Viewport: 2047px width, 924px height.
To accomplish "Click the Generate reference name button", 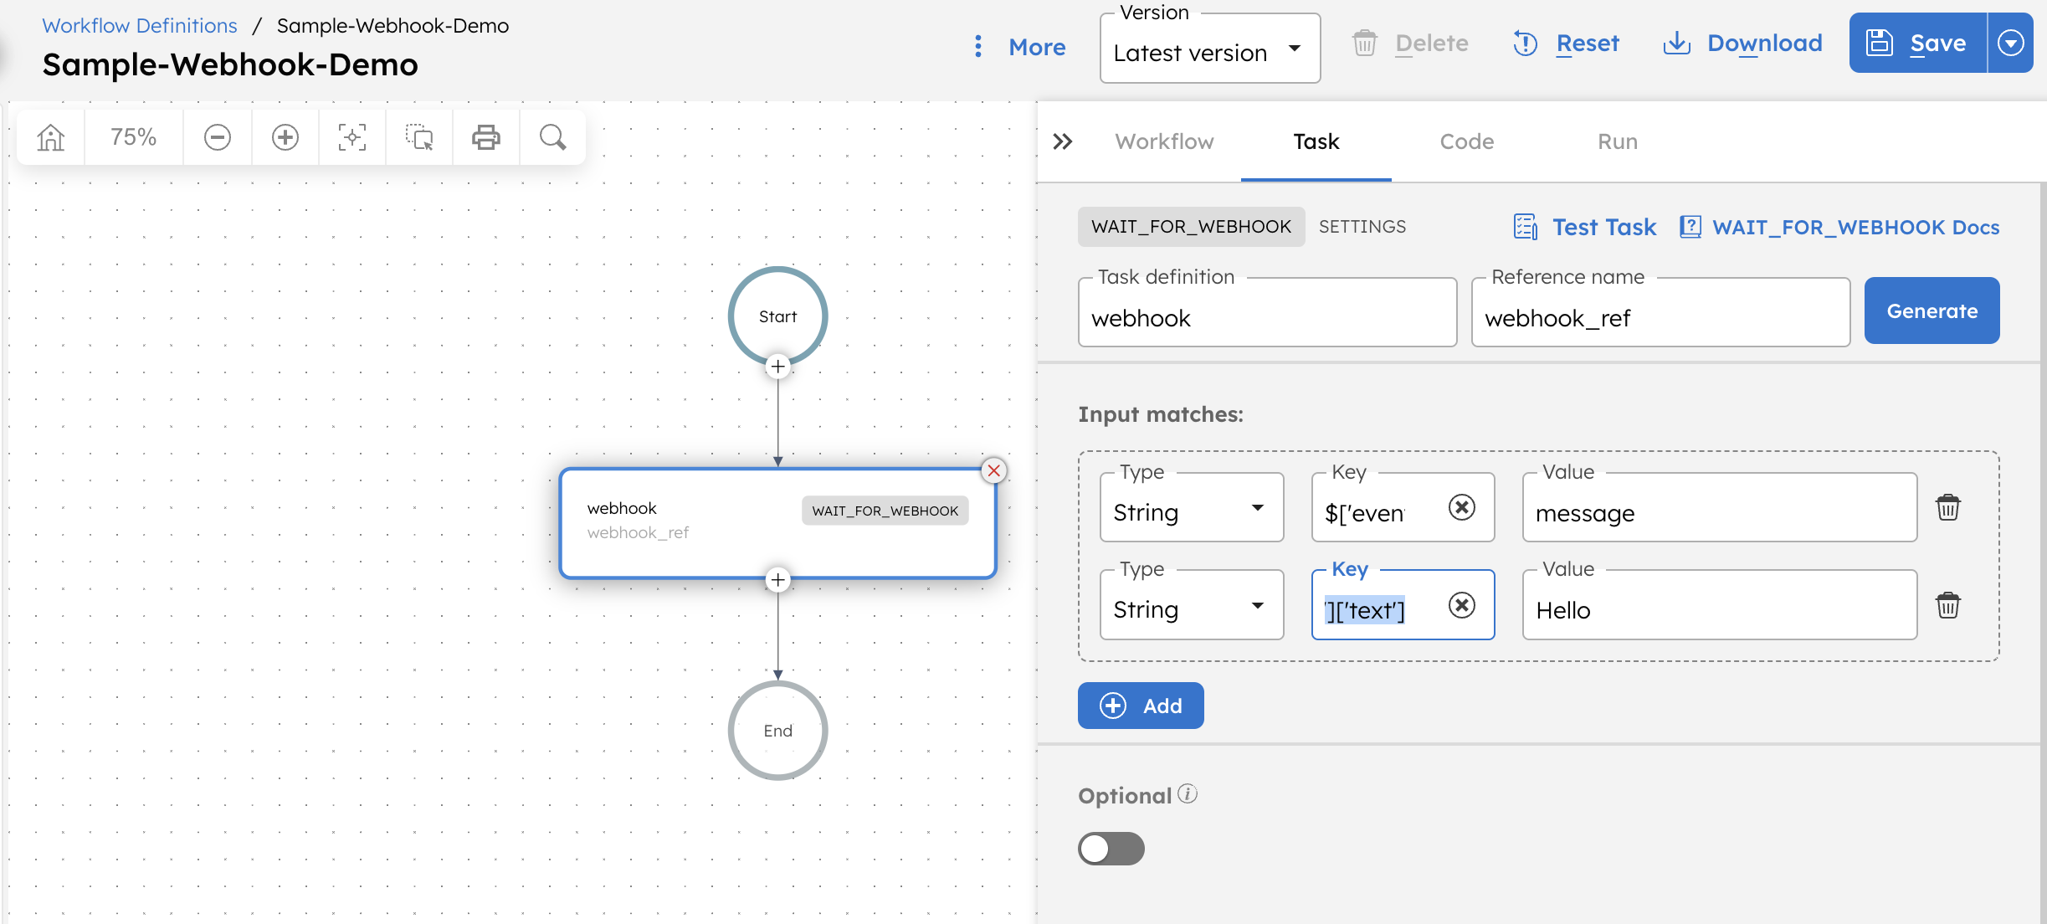I will (1931, 311).
